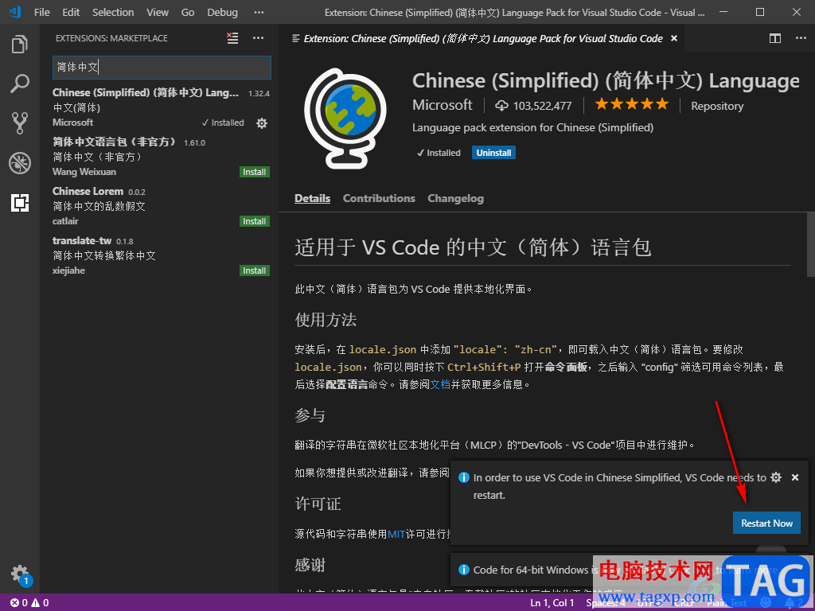Open the Selection menu
Screen dimensions: 815x611
point(113,12)
